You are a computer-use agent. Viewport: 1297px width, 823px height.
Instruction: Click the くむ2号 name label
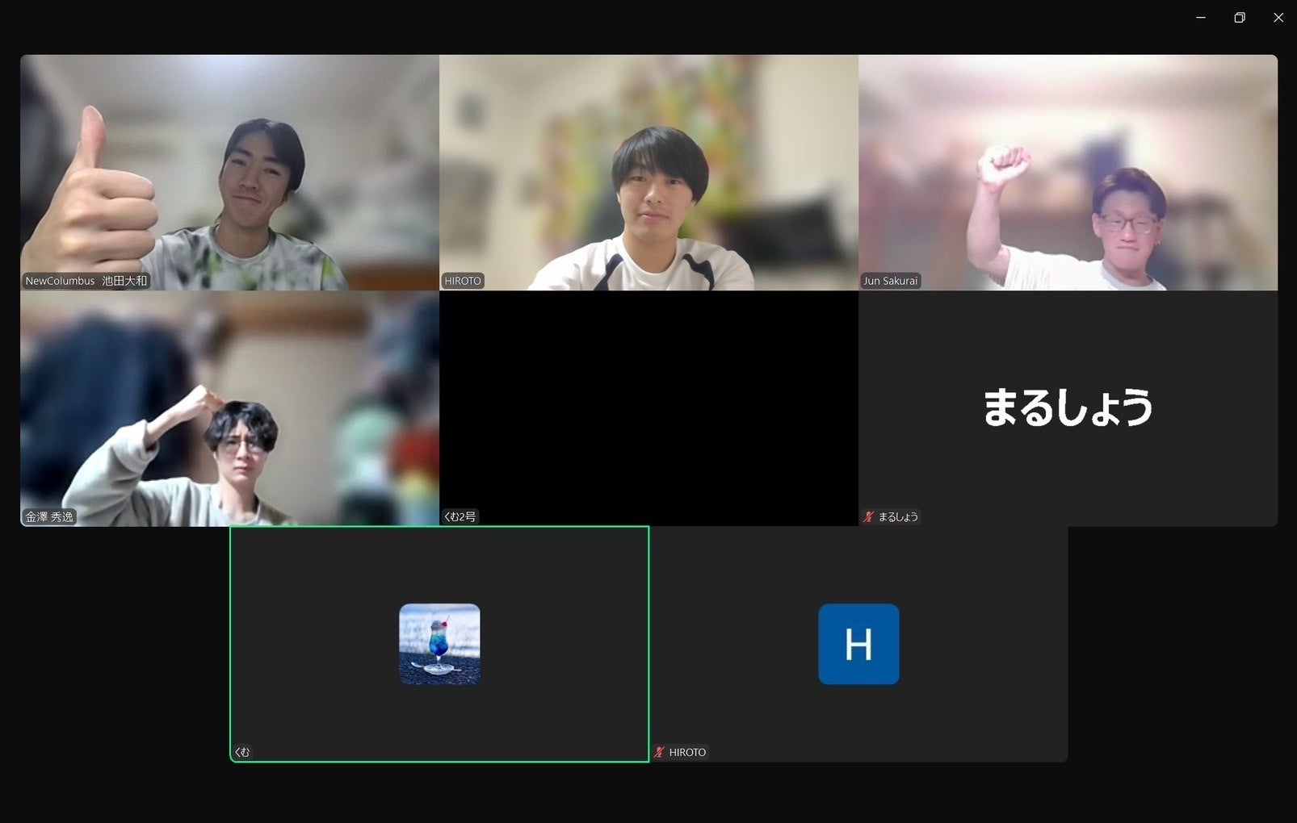coord(460,516)
